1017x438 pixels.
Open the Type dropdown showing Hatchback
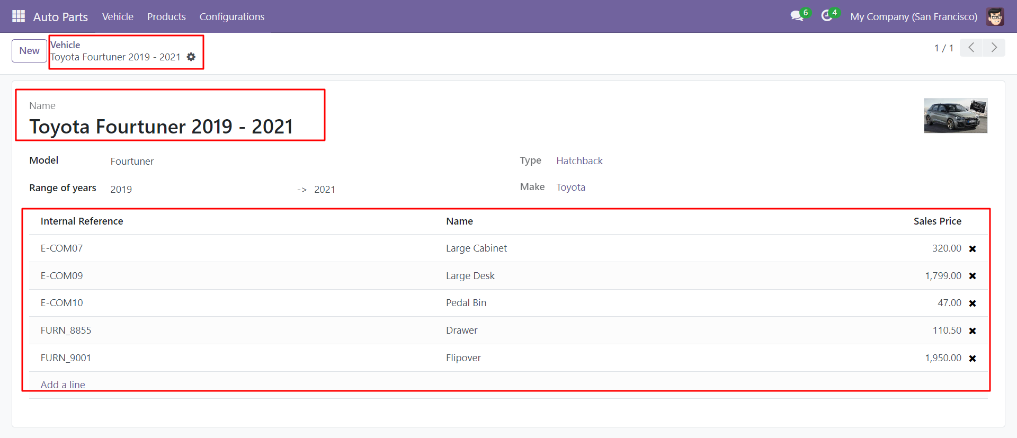[579, 161]
